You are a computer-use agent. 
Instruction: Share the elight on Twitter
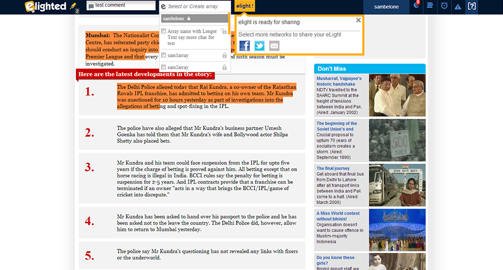pos(259,46)
